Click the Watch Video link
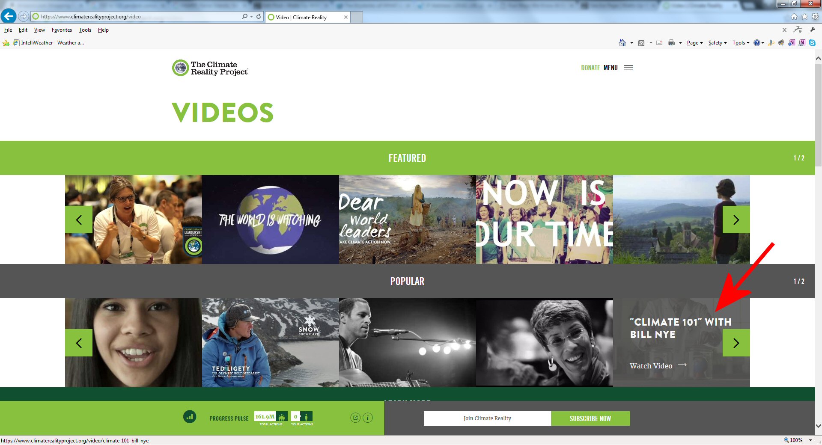Viewport: 822px width, 445px height. point(658,366)
